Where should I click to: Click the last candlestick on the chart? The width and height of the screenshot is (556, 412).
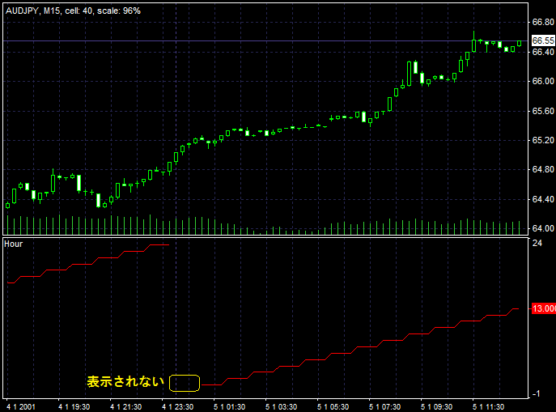[x=519, y=43]
